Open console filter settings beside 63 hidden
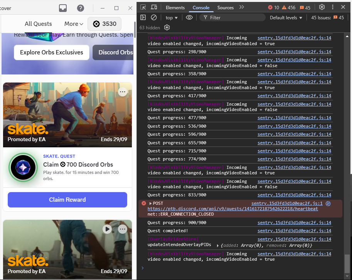This screenshot has height=280, width=352. click(167, 27)
